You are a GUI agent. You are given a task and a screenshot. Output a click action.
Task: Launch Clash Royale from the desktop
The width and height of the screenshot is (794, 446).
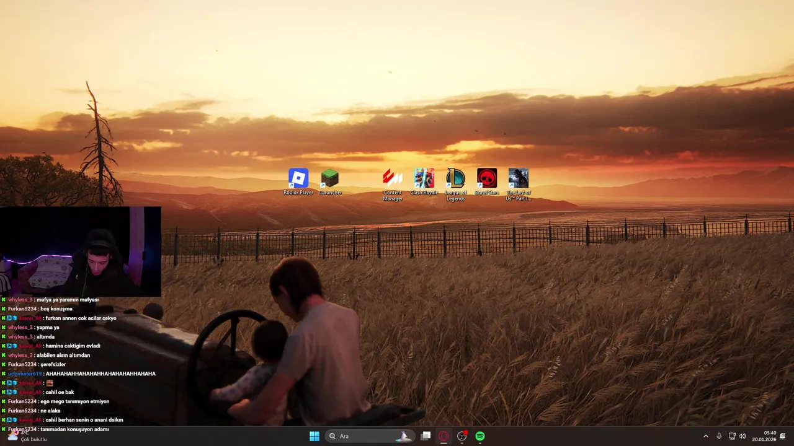pyautogui.click(x=424, y=181)
